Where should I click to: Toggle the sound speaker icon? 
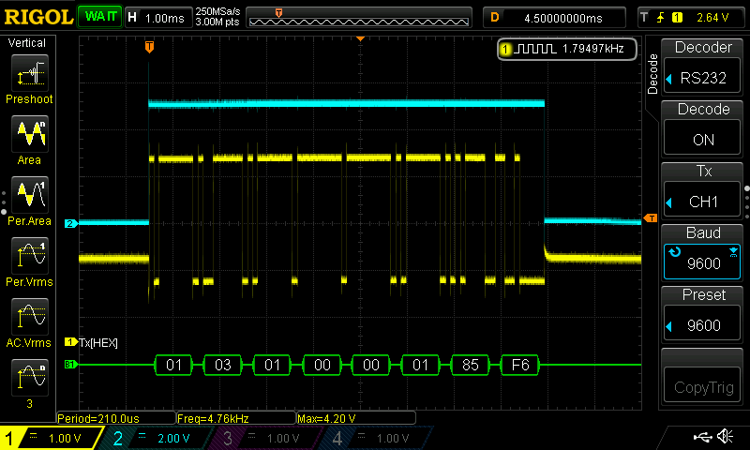(x=726, y=436)
